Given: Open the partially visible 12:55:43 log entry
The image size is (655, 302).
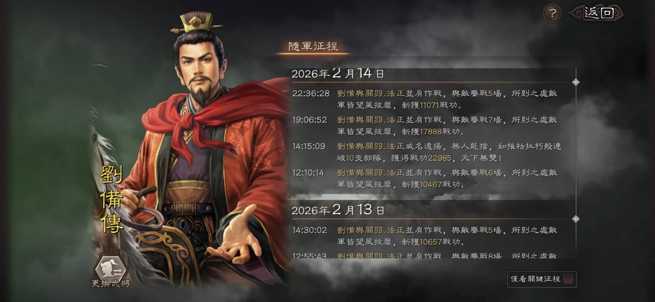Looking at the screenshot, I should coord(425,255).
